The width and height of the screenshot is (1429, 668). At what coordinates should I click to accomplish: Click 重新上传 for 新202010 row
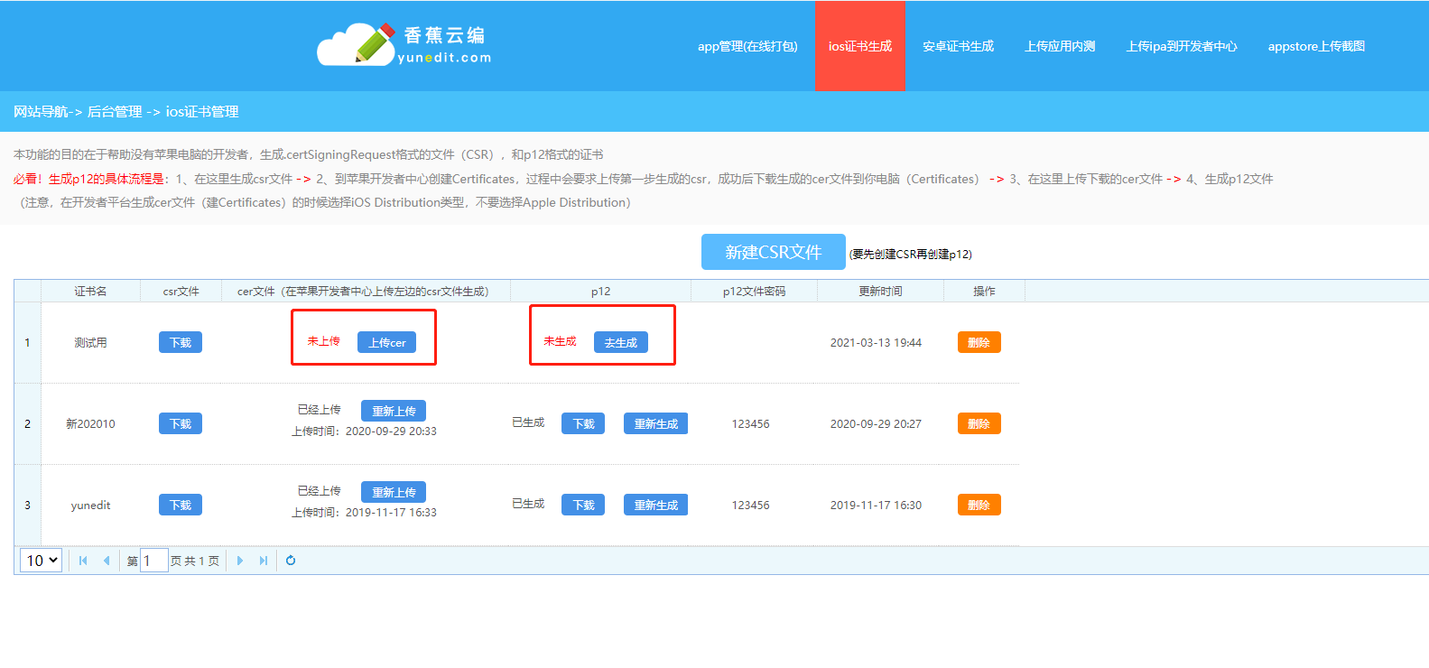coord(394,411)
